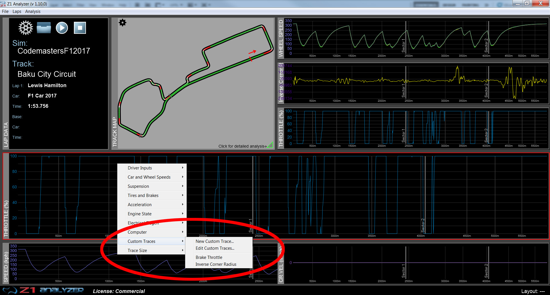Click the lap time 1:53.756
550x295 pixels.
(38, 106)
